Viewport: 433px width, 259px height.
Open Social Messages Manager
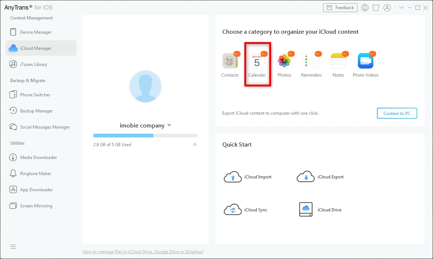coord(41,127)
